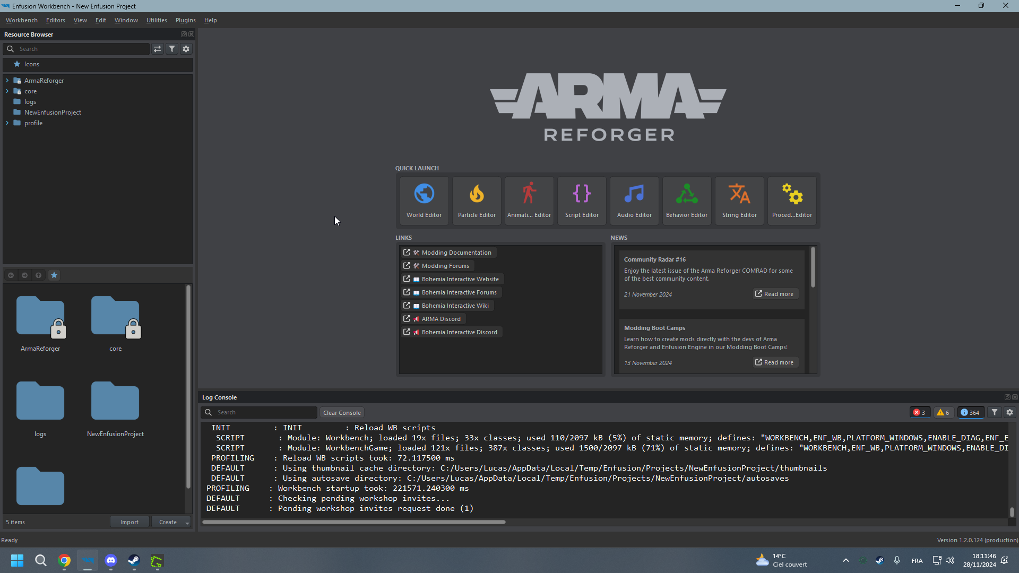This screenshot has height=573, width=1019.
Task: Go forward in Resource Browser navigation
Action: click(x=24, y=275)
